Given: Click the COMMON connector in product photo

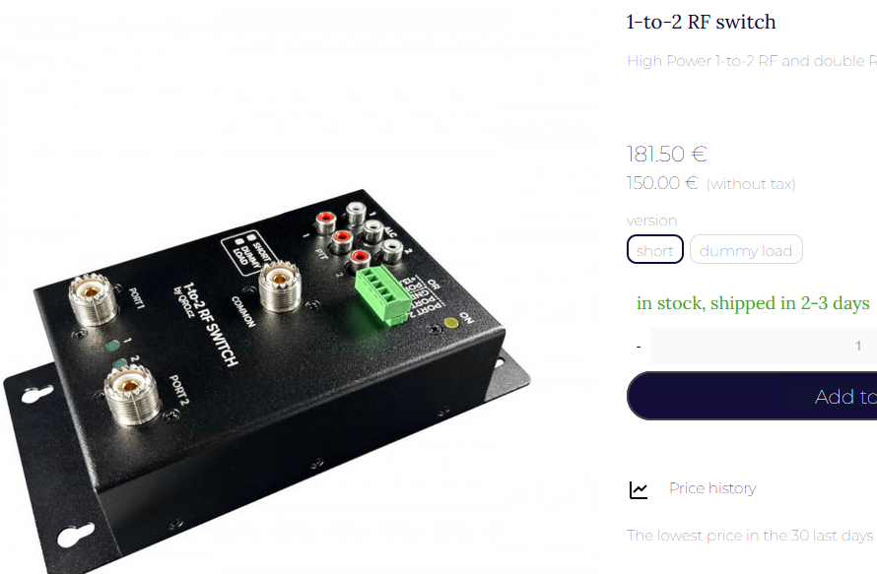Looking at the screenshot, I should click(x=280, y=287).
